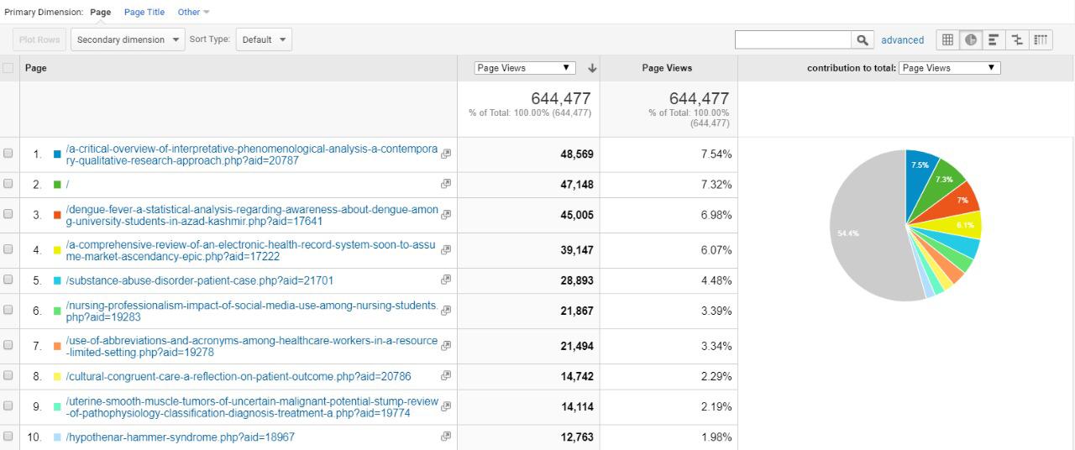Open the Other primary dimension menu

(x=193, y=12)
